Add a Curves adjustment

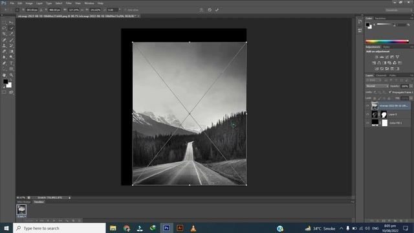click(387, 57)
